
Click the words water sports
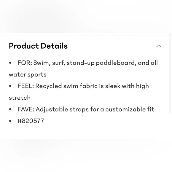pos(28,75)
